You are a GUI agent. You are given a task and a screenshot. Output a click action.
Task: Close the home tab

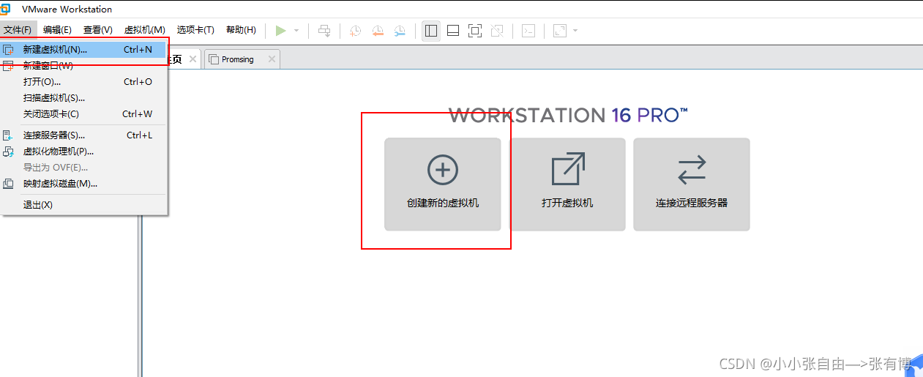coord(193,59)
